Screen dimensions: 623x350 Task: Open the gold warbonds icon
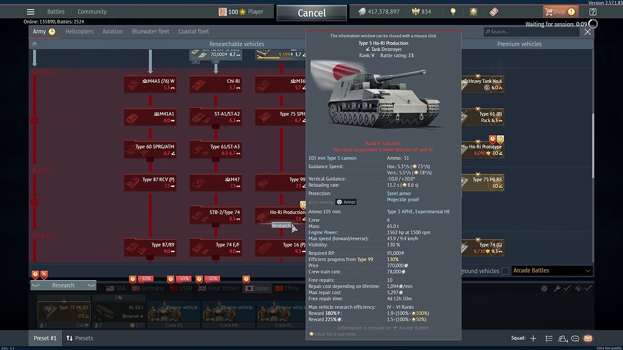coord(473,11)
